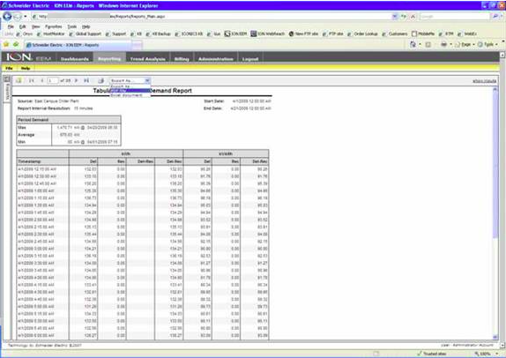This screenshot has height=358, width=506.
Task: Jump to the first report page
Action: pos(32,80)
